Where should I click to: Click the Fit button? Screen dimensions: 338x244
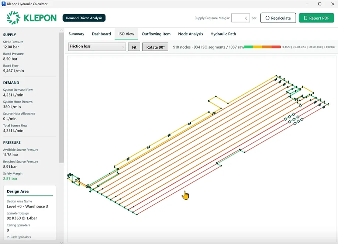coord(134,47)
